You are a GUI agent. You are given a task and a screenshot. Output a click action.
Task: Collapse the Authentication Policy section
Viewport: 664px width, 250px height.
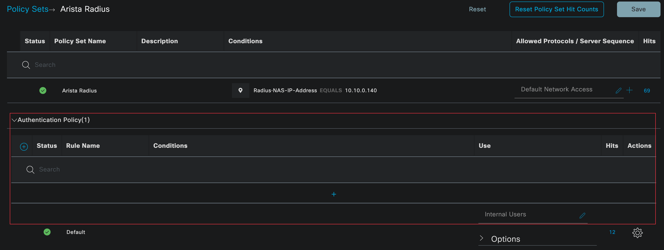pos(14,120)
